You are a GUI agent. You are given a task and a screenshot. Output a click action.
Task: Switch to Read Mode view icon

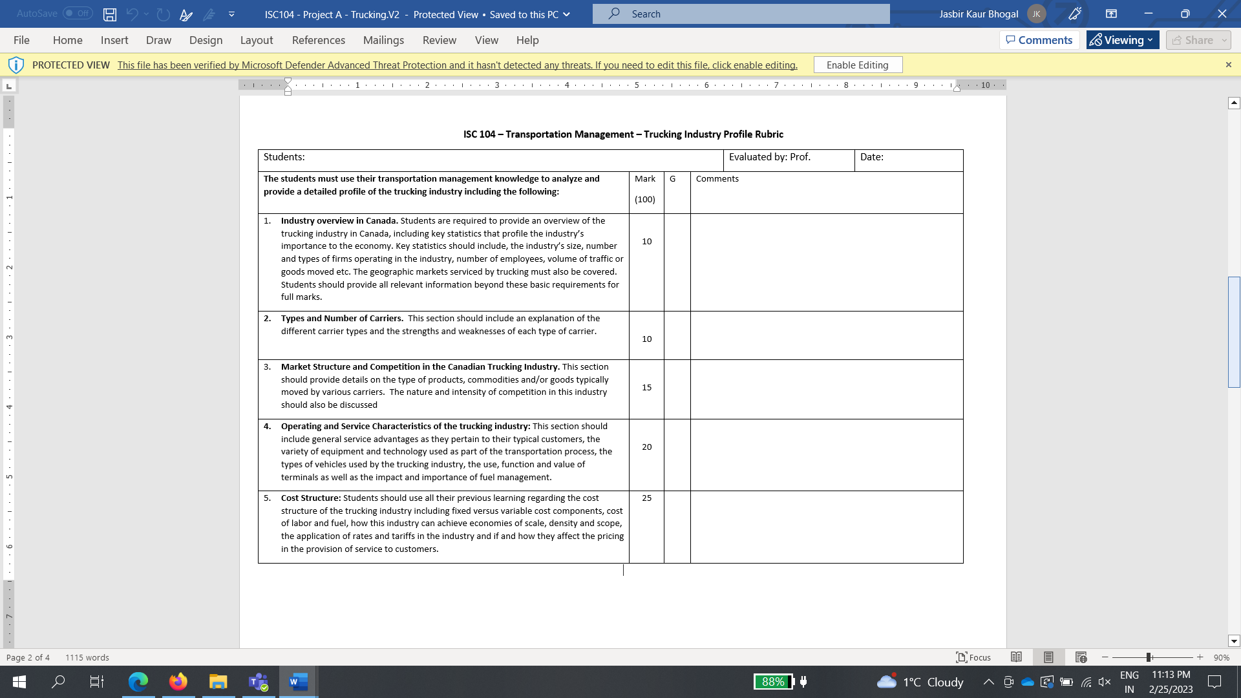tap(1016, 657)
